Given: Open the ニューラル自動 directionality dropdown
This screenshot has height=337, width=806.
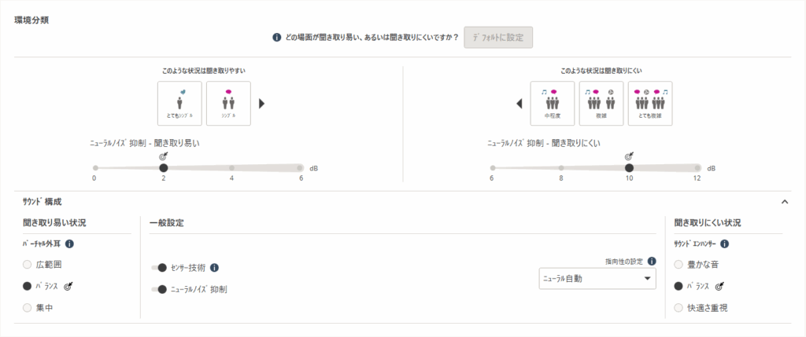Looking at the screenshot, I should coord(597,278).
